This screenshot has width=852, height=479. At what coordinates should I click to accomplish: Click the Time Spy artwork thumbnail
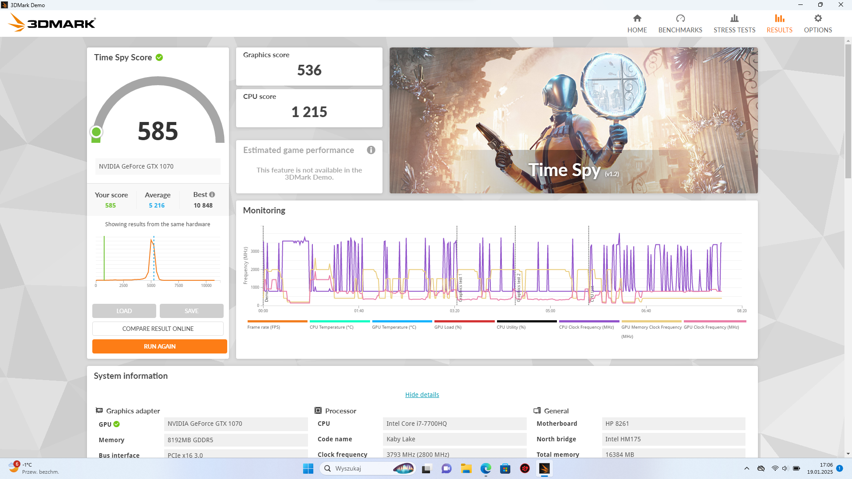pos(574,120)
